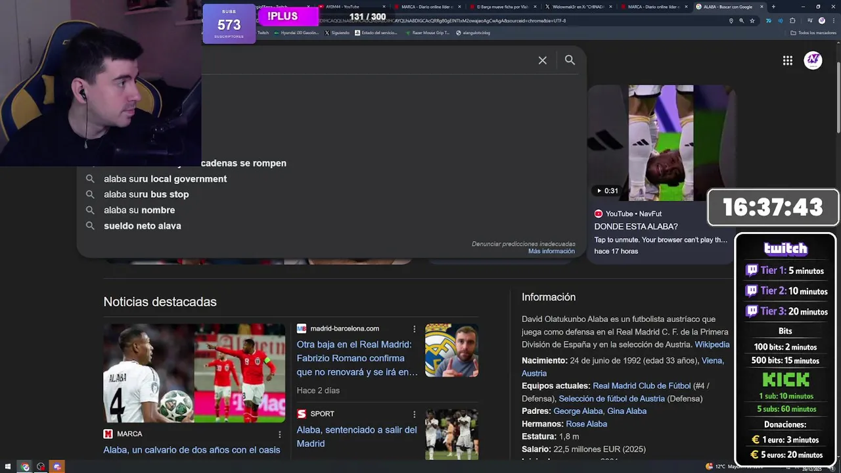Open the Real Madrid Club de Fútbol link
The image size is (841, 473).
(x=641, y=386)
